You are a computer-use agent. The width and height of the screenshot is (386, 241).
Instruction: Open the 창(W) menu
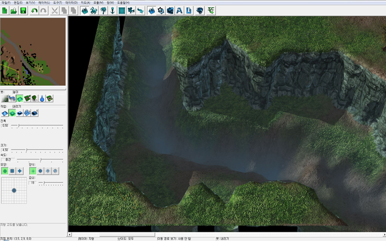coord(110,2)
